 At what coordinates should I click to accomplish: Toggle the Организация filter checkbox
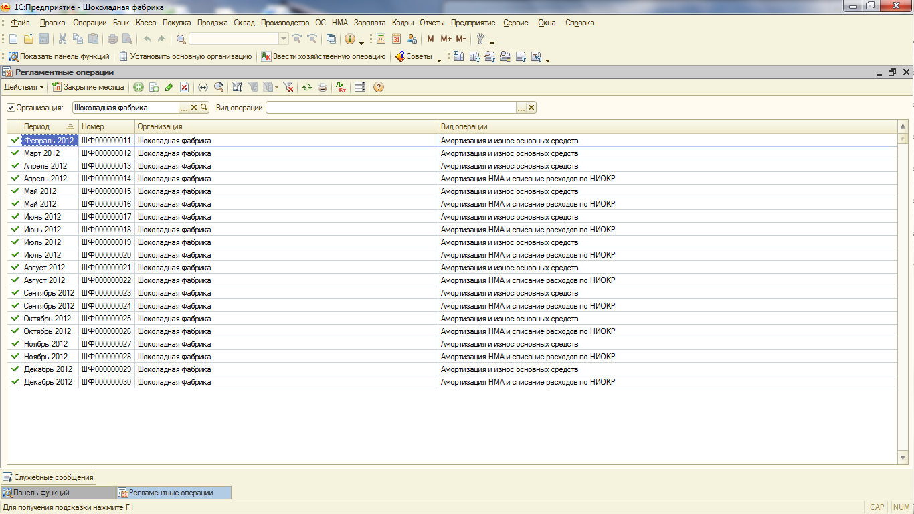[x=11, y=108]
